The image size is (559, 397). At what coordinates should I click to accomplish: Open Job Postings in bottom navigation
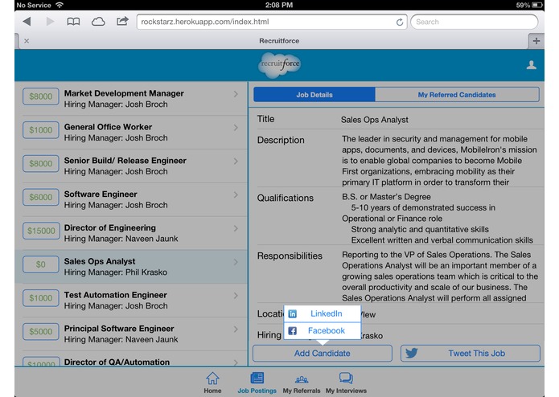point(257,383)
